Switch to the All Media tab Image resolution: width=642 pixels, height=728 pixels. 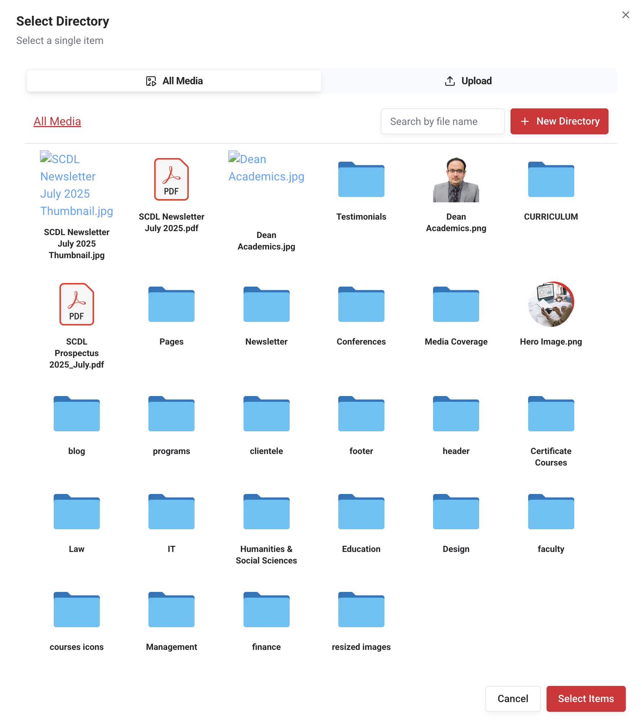click(174, 81)
